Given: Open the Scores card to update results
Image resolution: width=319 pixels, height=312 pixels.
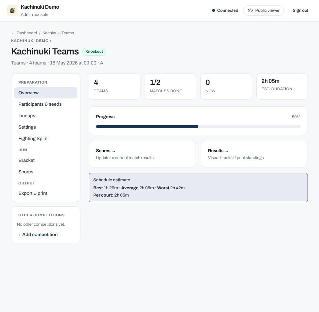Looking at the screenshot, I should (x=143, y=154).
